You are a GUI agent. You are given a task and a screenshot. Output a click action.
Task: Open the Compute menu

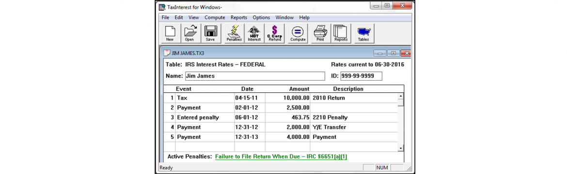(215, 17)
